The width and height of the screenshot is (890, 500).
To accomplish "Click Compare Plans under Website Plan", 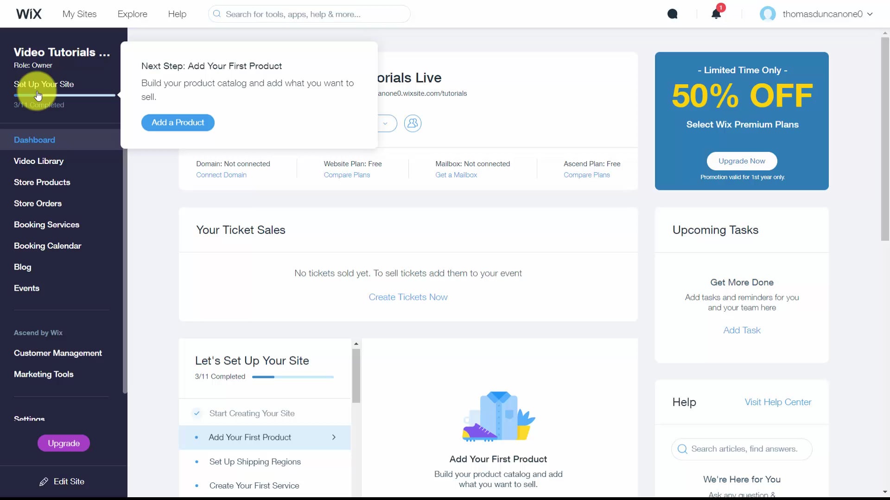I will pos(347,175).
